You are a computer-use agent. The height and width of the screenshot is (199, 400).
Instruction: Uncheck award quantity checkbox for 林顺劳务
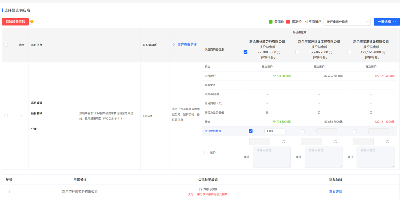251,131
